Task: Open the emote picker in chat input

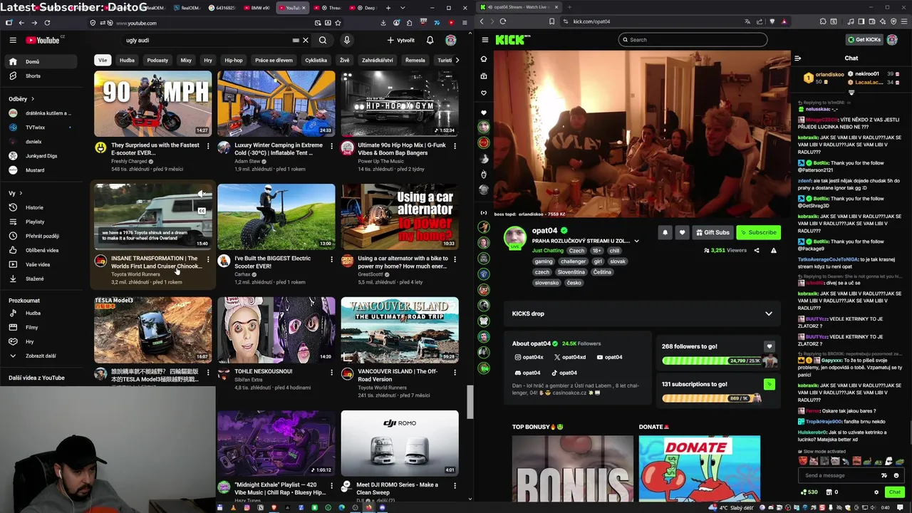Action: (896, 475)
